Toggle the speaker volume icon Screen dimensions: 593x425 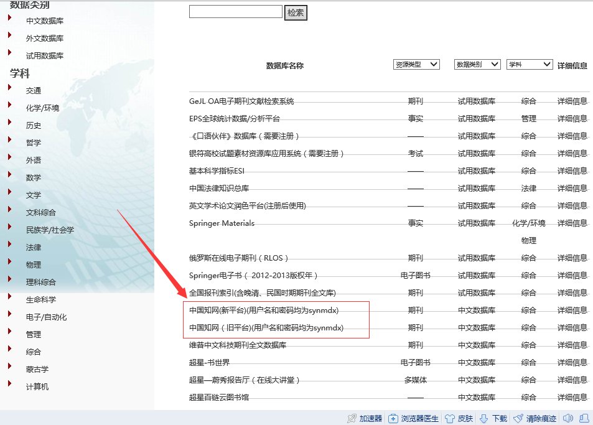point(568,418)
